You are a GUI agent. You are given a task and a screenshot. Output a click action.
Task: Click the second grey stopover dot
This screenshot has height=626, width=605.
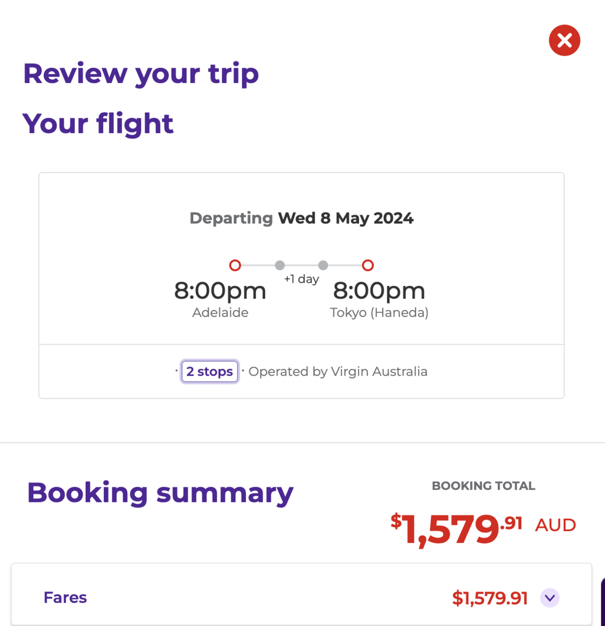click(323, 266)
